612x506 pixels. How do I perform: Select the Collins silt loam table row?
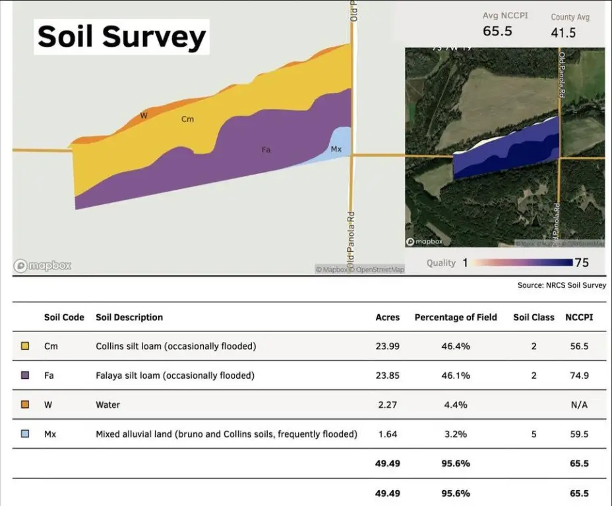coord(309,346)
